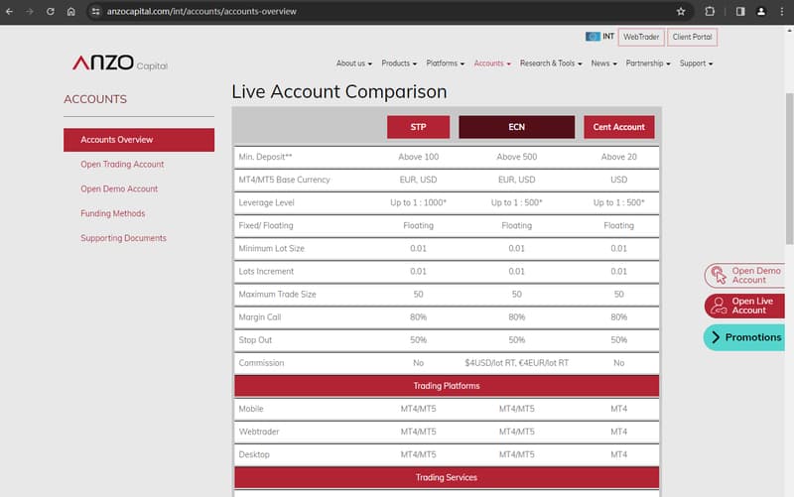Screen dimensions: 794x497
Task: Expand the Research & Tools menu
Action: tap(551, 63)
